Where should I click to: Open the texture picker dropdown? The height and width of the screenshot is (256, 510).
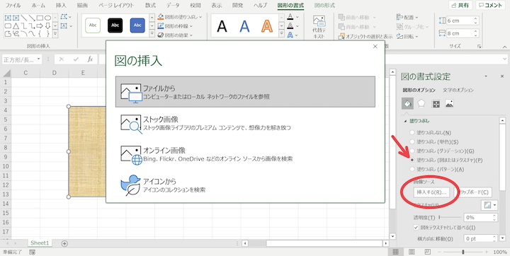[489, 205]
